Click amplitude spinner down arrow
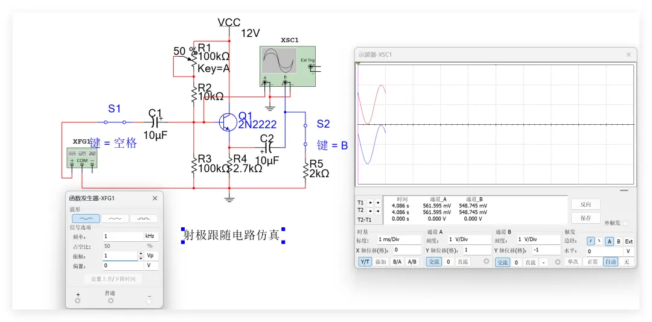 tap(141, 259)
